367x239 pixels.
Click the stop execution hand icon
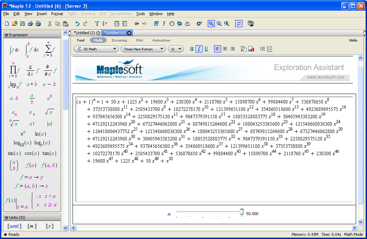pos(172,24)
